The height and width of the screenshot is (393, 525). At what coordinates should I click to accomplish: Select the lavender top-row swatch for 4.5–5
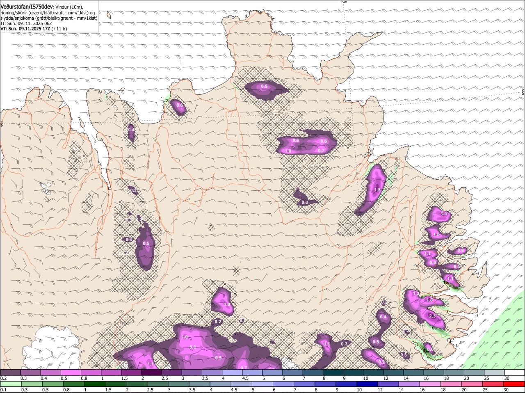coord(252,372)
